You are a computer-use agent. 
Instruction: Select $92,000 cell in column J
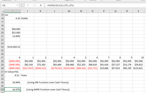(27, 61)
